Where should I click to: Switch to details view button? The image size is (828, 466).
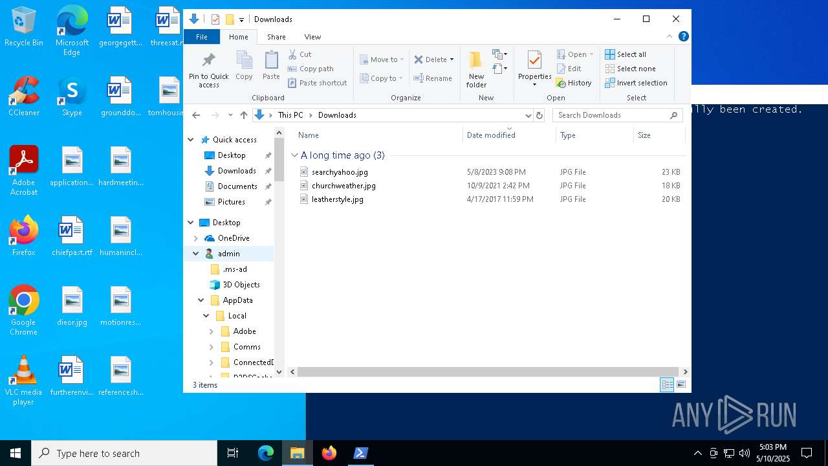[667, 385]
